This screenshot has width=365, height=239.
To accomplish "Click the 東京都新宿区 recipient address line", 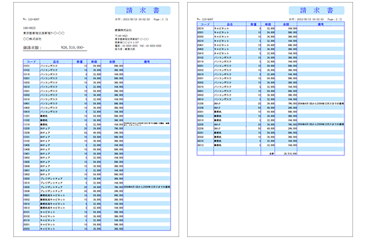I will (x=44, y=33).
